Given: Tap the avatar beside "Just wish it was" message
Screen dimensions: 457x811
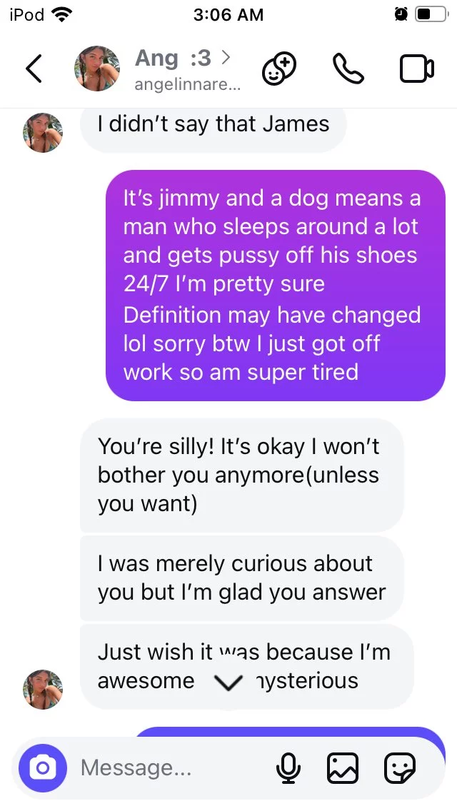Looking at the screenshot, I should (43, 690).
